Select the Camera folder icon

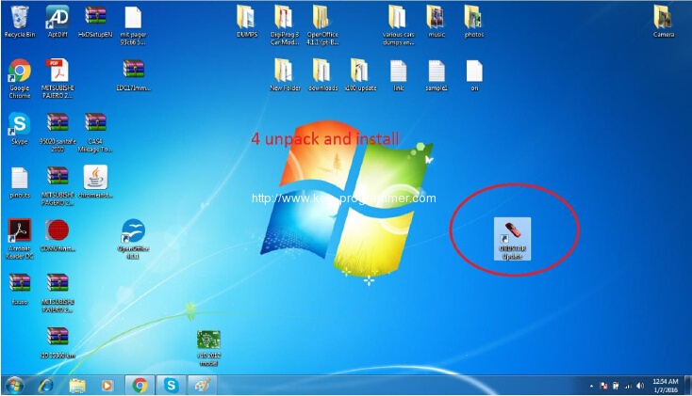tap(664, 21)
